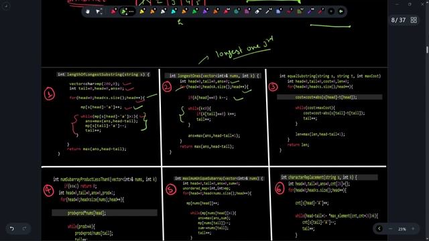
Task: Select red tool with badge 2
Action: click(289, 11)
